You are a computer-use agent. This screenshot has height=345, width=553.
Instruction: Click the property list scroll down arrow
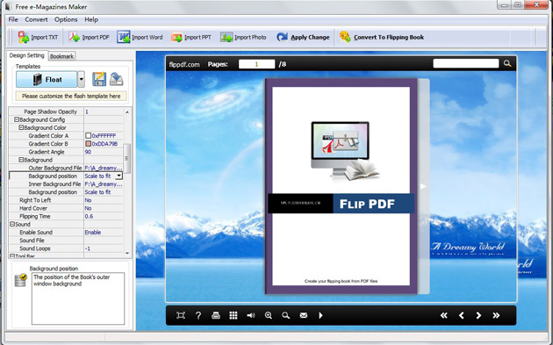click(x=127, y=253)
